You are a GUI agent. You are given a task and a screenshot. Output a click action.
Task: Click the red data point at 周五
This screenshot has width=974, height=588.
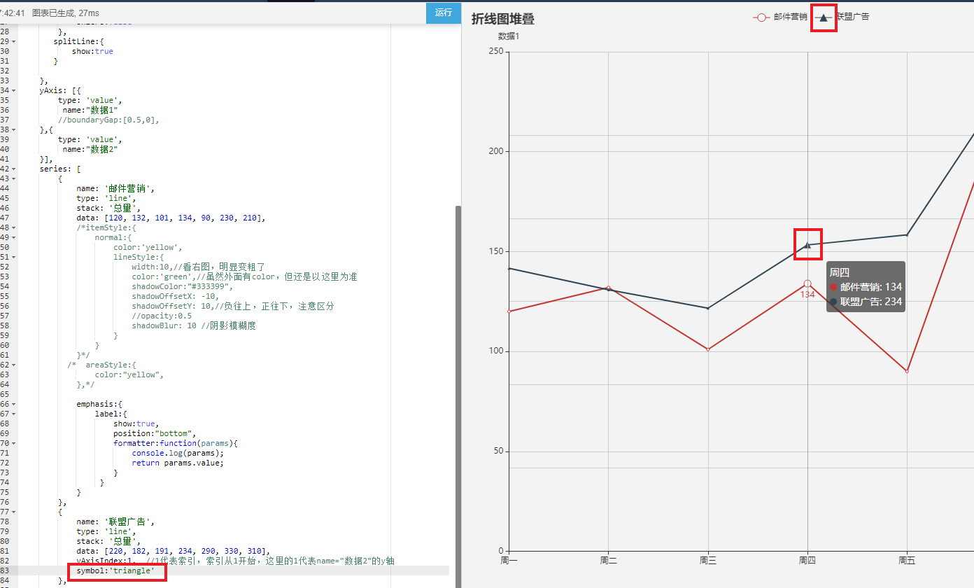908,371
